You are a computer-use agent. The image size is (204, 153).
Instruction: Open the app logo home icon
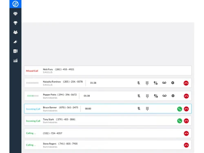16,4
